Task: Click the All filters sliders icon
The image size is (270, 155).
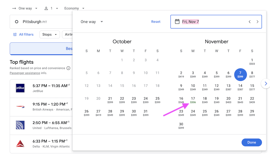Action: pyautogui.click(x=15, y=35)
